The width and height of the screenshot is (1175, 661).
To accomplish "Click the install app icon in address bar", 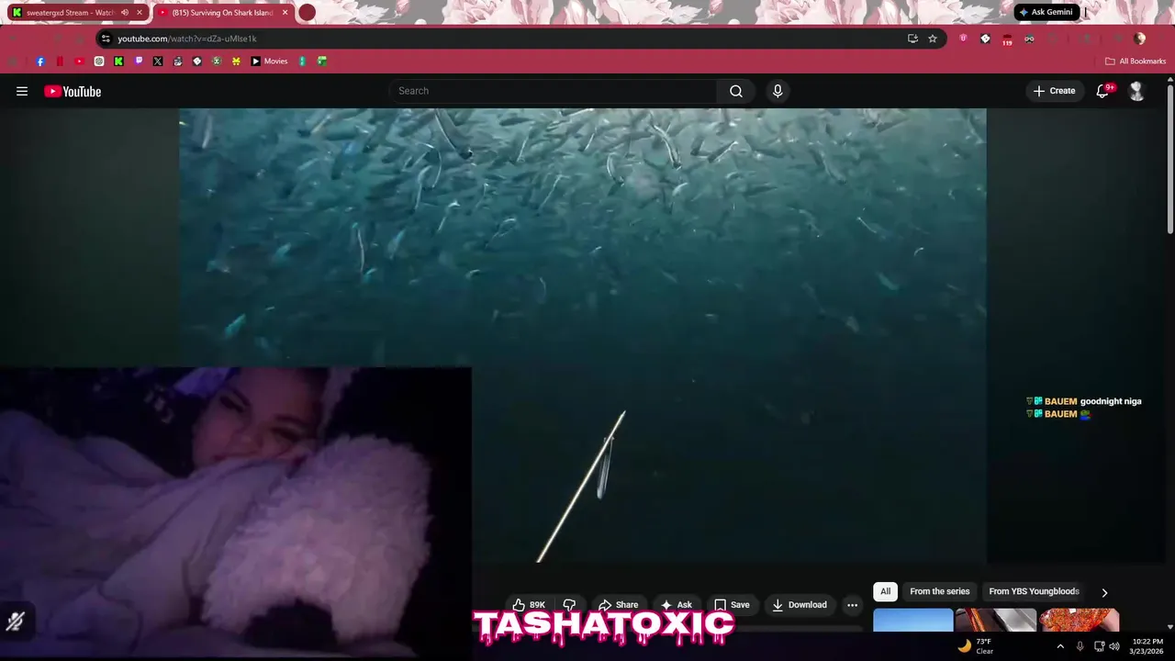I will point(912,39).
